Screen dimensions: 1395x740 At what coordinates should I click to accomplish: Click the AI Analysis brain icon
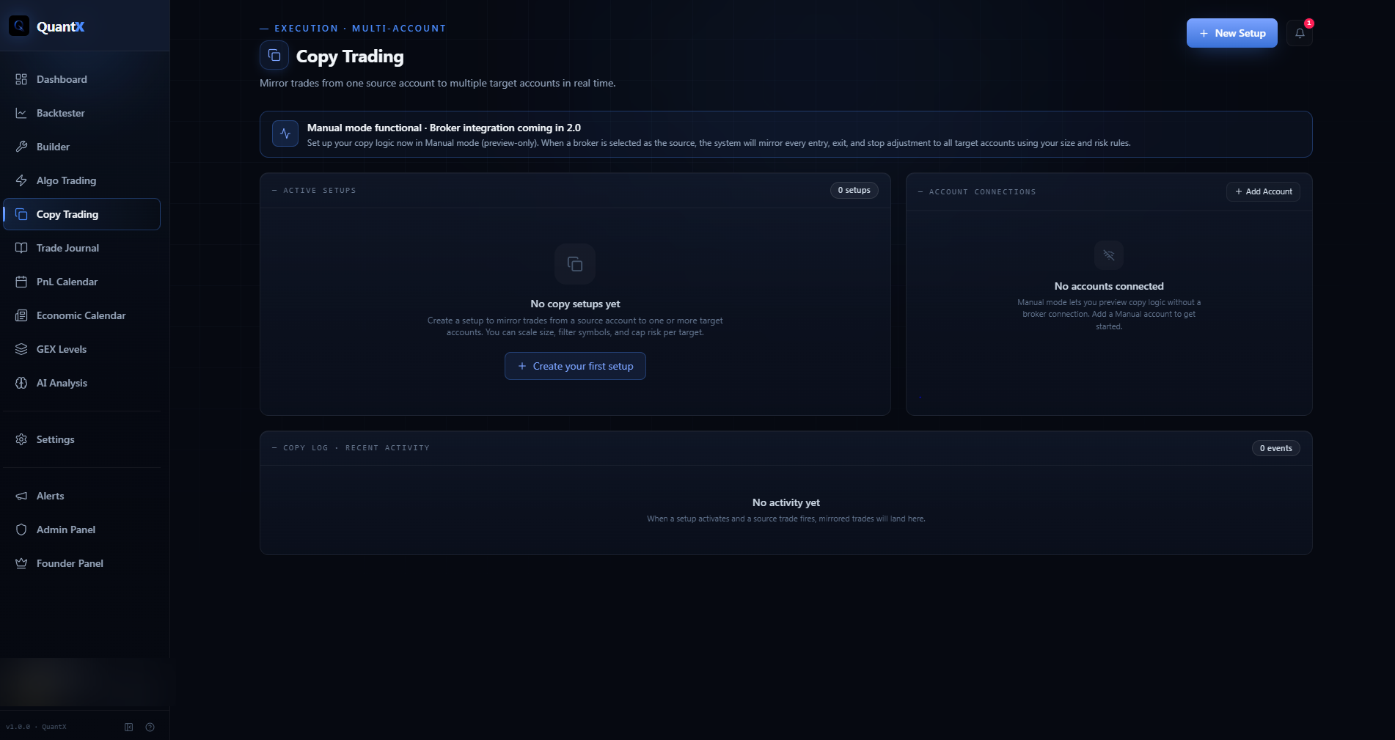[21, 383]
